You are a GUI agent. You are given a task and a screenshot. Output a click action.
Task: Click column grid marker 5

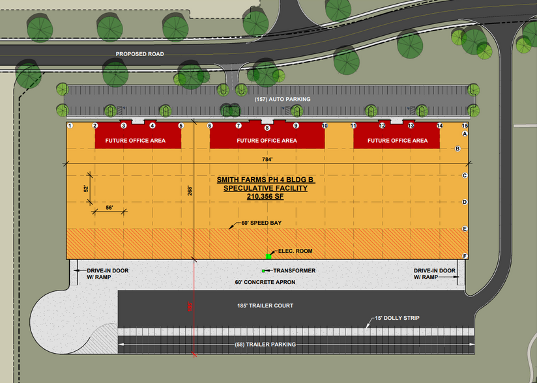point(181,126)
